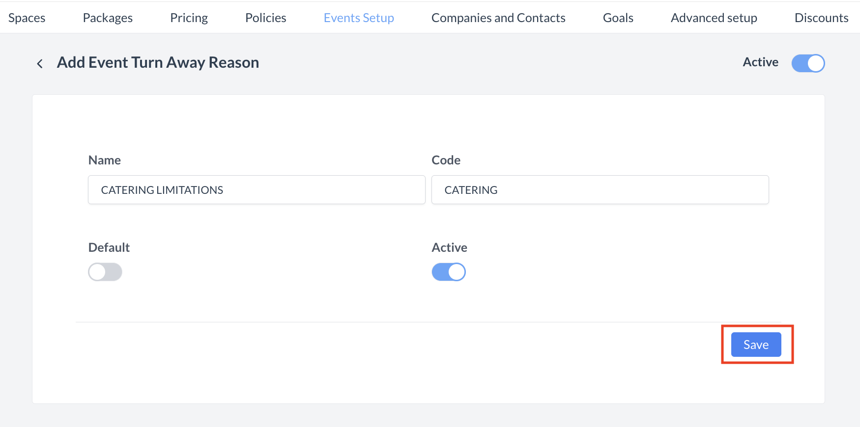Go back using the left chevron icon
The height and width of the screenshot is (427, 860).
pyautogui.click(x=40, y=63)
